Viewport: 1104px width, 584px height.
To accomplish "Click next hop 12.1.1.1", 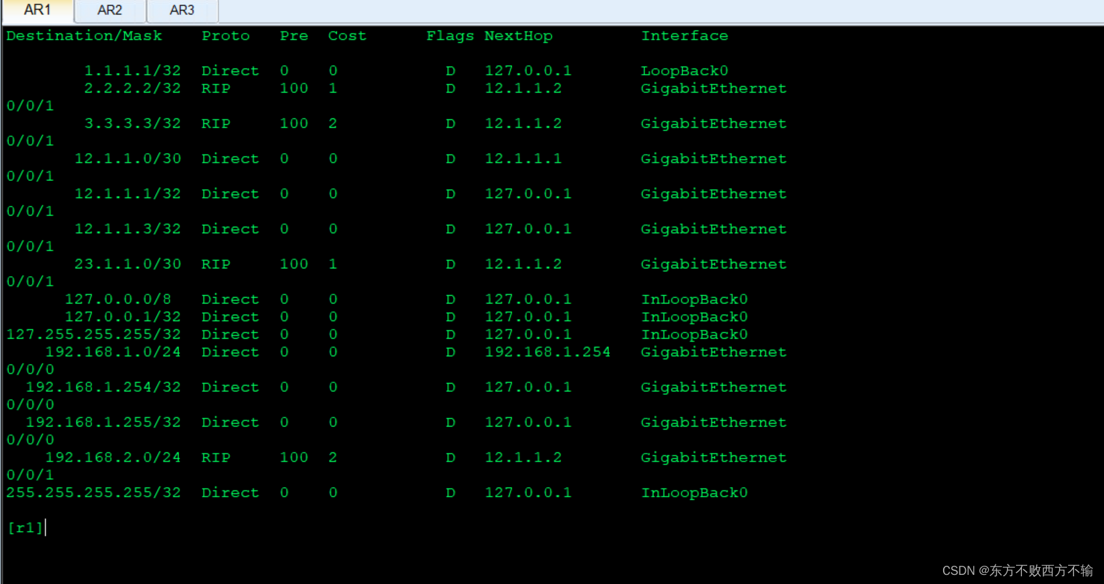I will [523, 158].
